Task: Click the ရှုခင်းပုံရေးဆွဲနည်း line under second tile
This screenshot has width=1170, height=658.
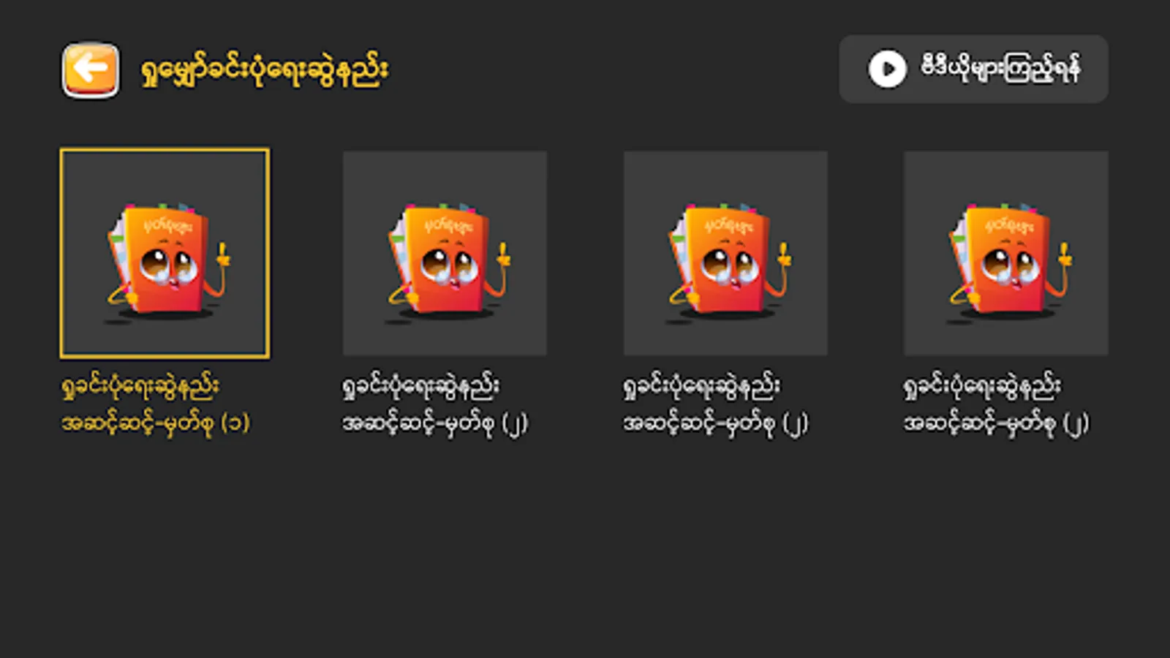Action: coord(421,386)
